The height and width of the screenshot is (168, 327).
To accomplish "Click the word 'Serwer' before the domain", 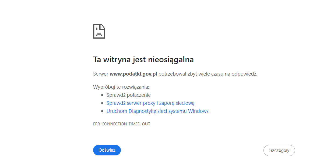I will [101, 74].
